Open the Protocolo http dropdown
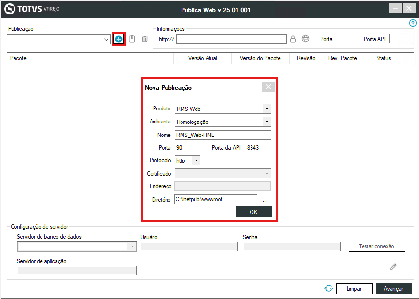The height and width of the screenshot is (299, 419). (x=196, y=161)
